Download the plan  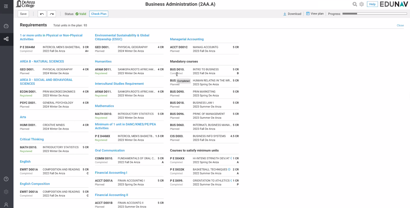pos(292,14)
